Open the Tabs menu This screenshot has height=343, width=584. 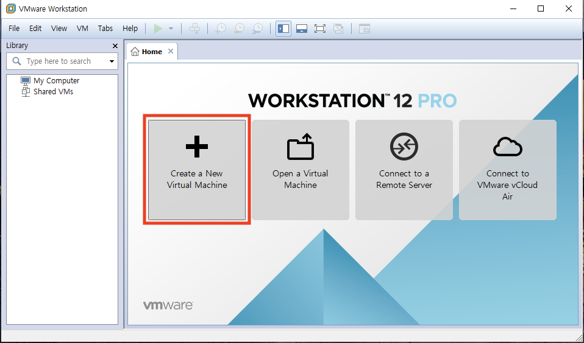105,28
